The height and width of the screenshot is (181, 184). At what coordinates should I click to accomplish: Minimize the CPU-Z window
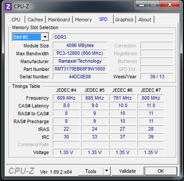(142, 5)
